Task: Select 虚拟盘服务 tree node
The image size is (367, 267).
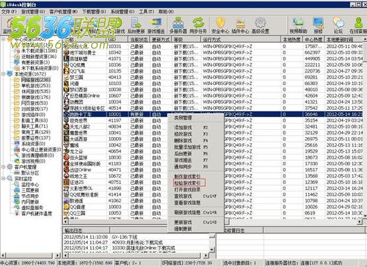Action: coord(32,207)
